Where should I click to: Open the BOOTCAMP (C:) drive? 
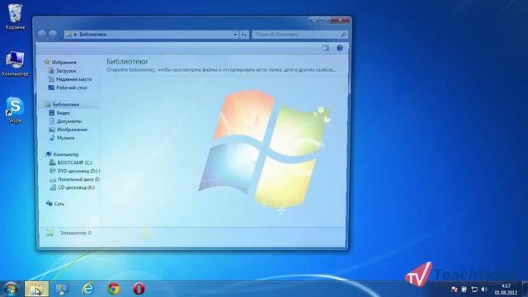tap(74, 163)
